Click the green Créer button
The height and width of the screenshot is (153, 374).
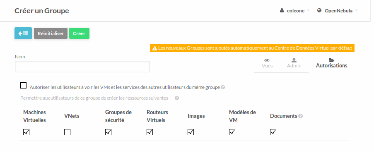(x=79, y=33)
